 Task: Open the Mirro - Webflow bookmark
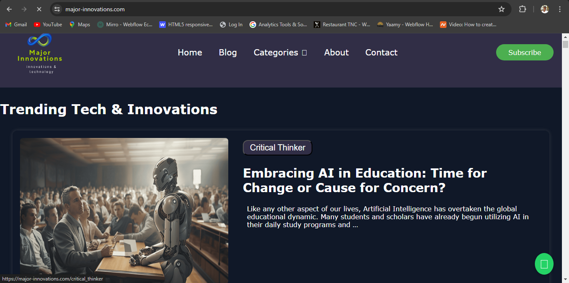[x=125, y=25]
